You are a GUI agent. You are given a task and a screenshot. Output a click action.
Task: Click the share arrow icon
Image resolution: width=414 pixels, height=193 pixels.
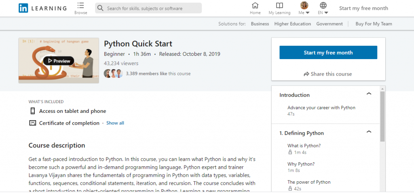point(306,74)
